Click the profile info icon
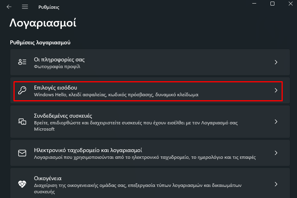 [x=22, y=62]
